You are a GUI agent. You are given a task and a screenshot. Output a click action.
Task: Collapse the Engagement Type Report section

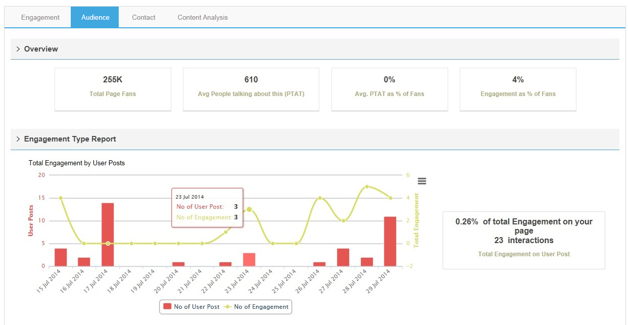pyautogui.click(x=18, y=139)
